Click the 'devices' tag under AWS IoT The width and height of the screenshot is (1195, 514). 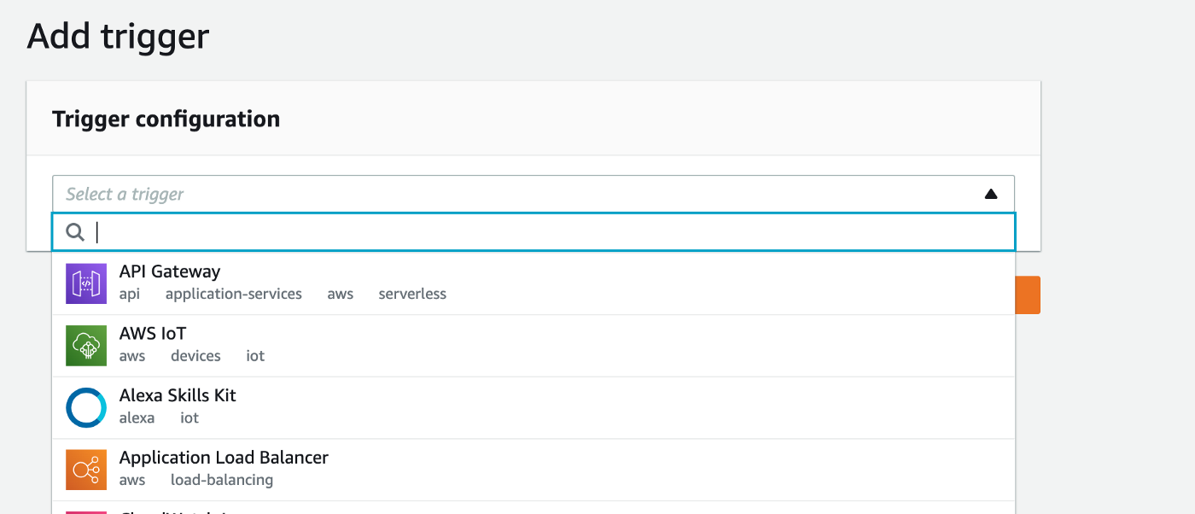(x=195, y=356)
